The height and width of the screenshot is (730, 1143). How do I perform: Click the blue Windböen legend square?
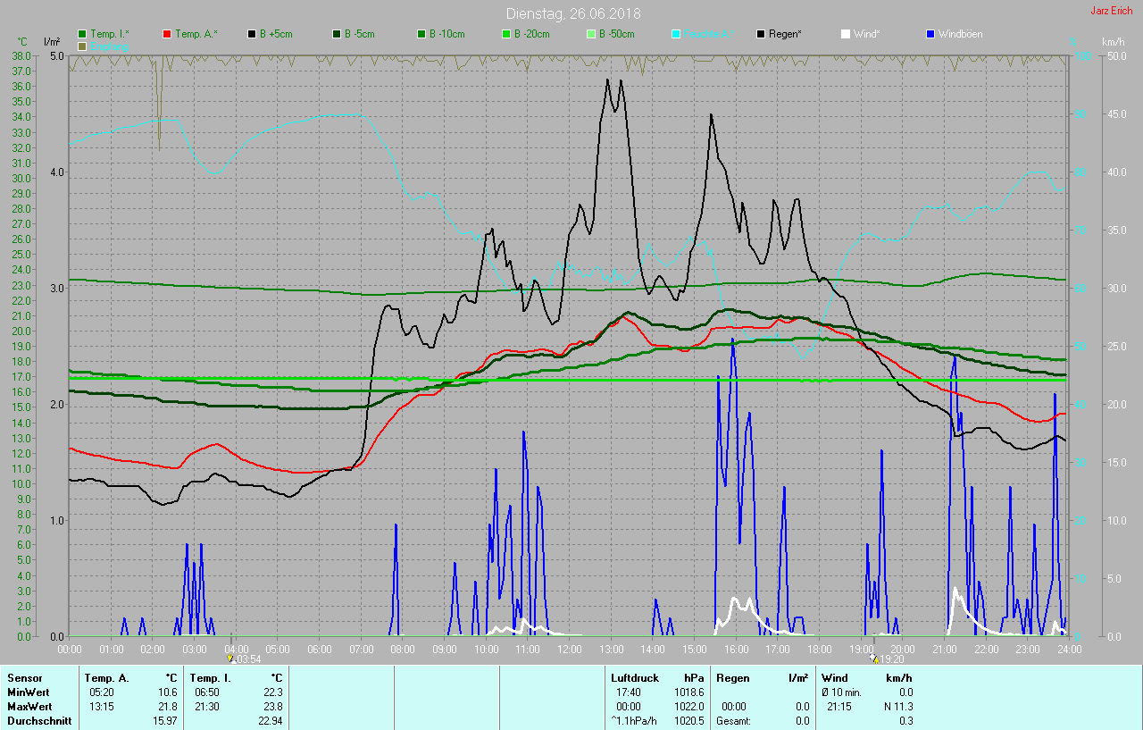930,34
